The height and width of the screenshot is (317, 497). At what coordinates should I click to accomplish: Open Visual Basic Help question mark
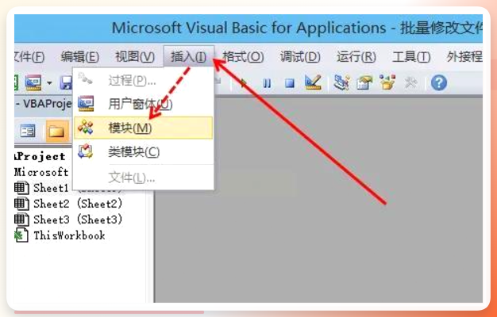439,83
